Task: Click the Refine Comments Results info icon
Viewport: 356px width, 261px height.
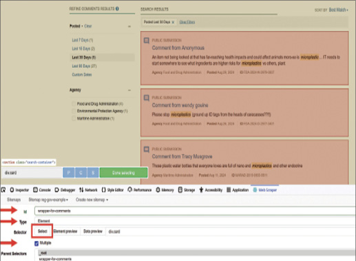Action: pyautogui.click(x=117, y=9)
